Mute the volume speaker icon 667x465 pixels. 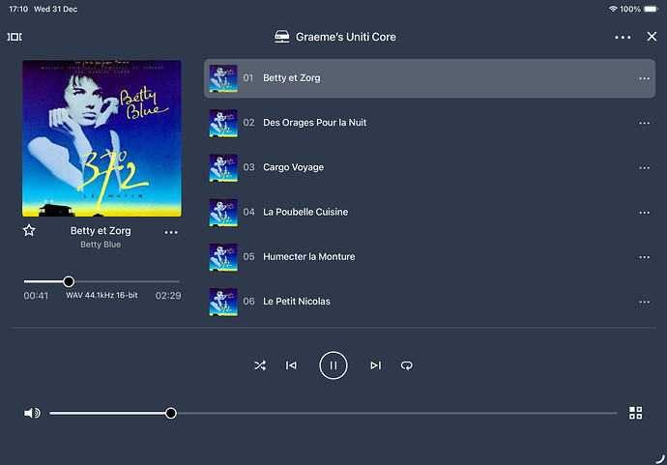[32, 413]
